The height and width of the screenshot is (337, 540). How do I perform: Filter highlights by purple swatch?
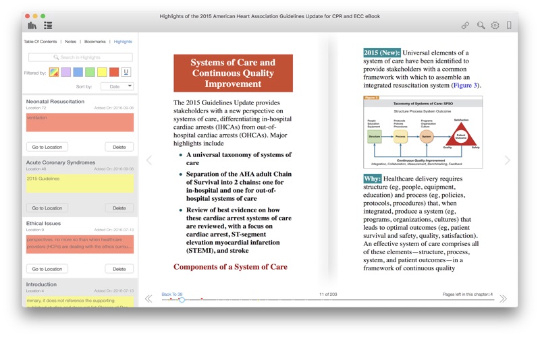click(x=65, y=72)
